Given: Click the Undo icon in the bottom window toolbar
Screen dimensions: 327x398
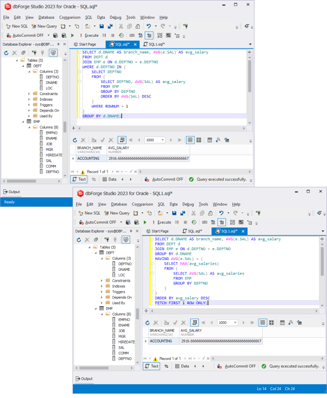Looking at the screenshot, I should [x=221, y=213].
